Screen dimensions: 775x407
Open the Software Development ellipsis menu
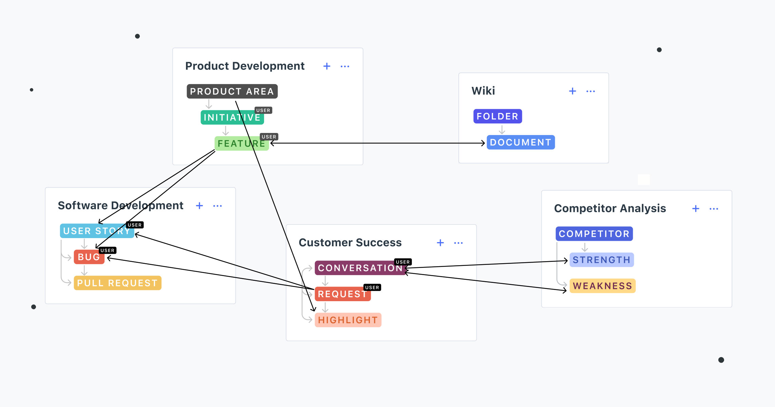218,206
